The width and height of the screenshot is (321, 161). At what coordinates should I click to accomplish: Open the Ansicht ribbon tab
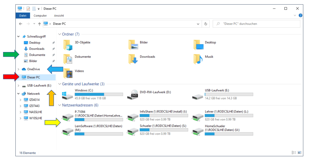(59, 16)
